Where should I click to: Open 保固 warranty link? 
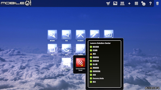94,75
